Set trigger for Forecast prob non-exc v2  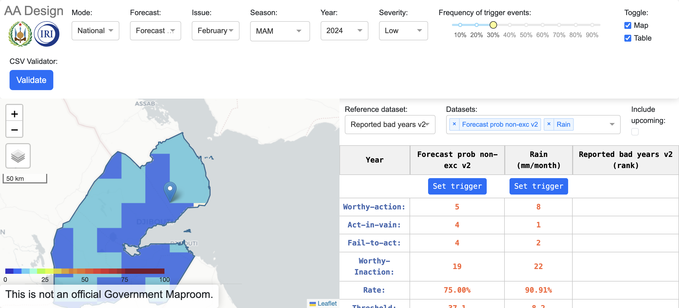457,186
